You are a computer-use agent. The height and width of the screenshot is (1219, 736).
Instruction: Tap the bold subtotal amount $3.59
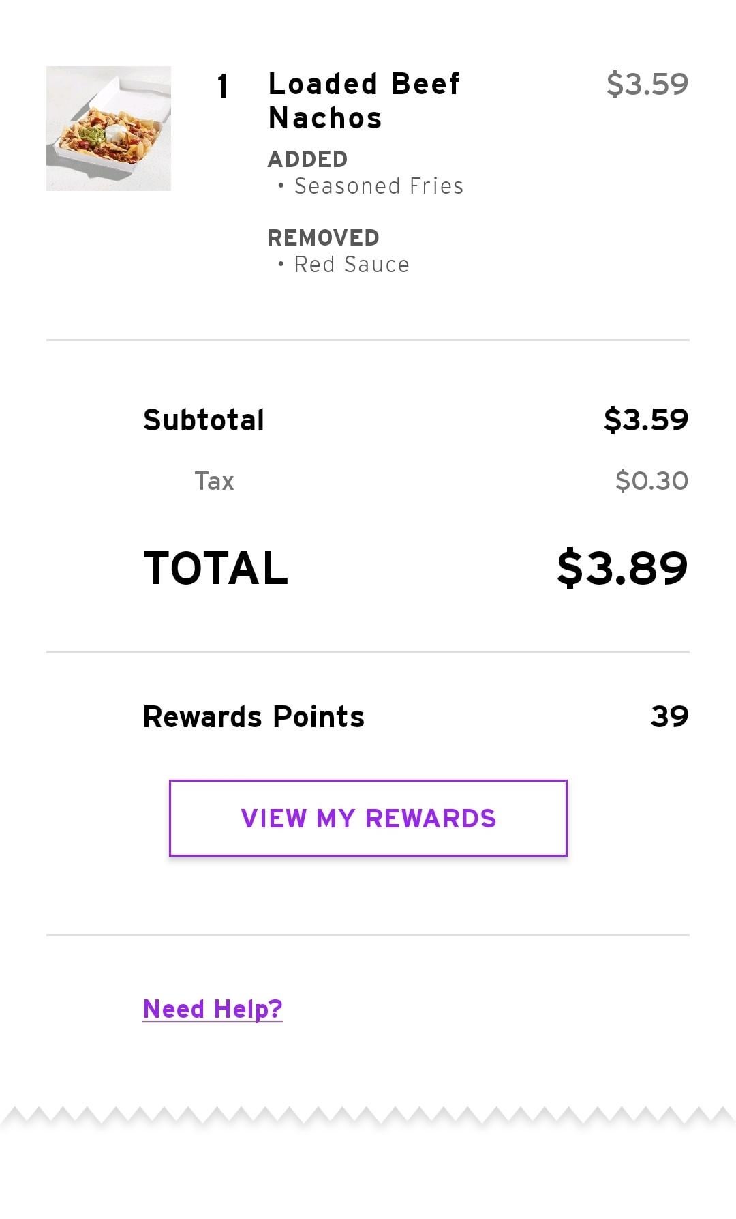[x=645, y=420]
